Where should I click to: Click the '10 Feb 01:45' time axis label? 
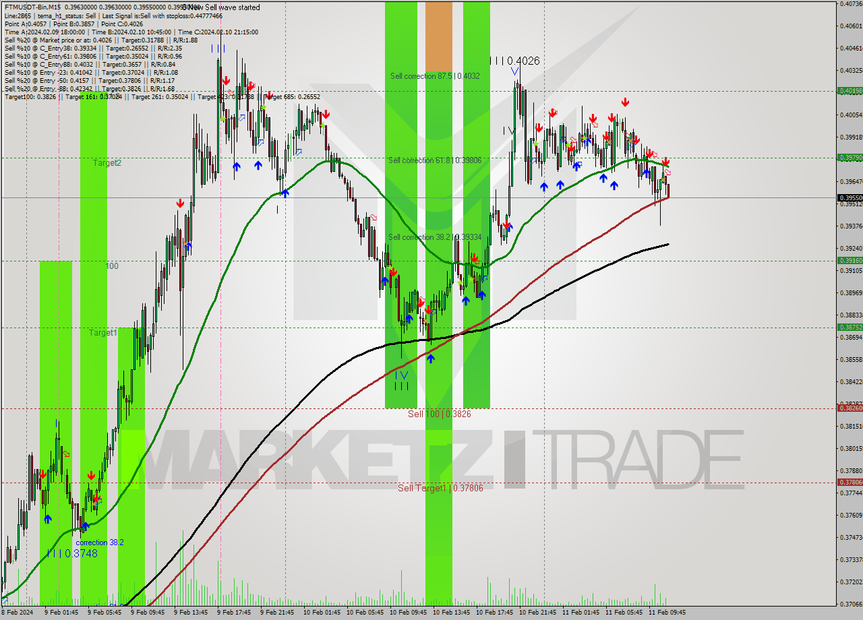(x=320, y=613)
